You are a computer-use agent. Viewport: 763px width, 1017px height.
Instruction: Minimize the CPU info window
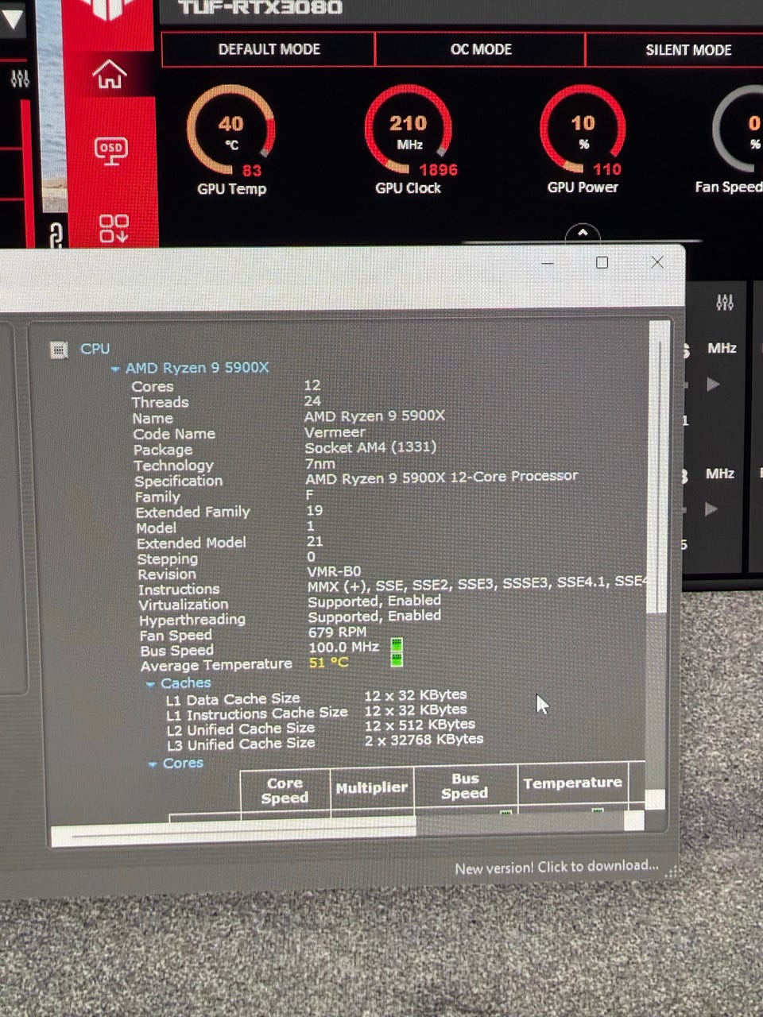548,264
